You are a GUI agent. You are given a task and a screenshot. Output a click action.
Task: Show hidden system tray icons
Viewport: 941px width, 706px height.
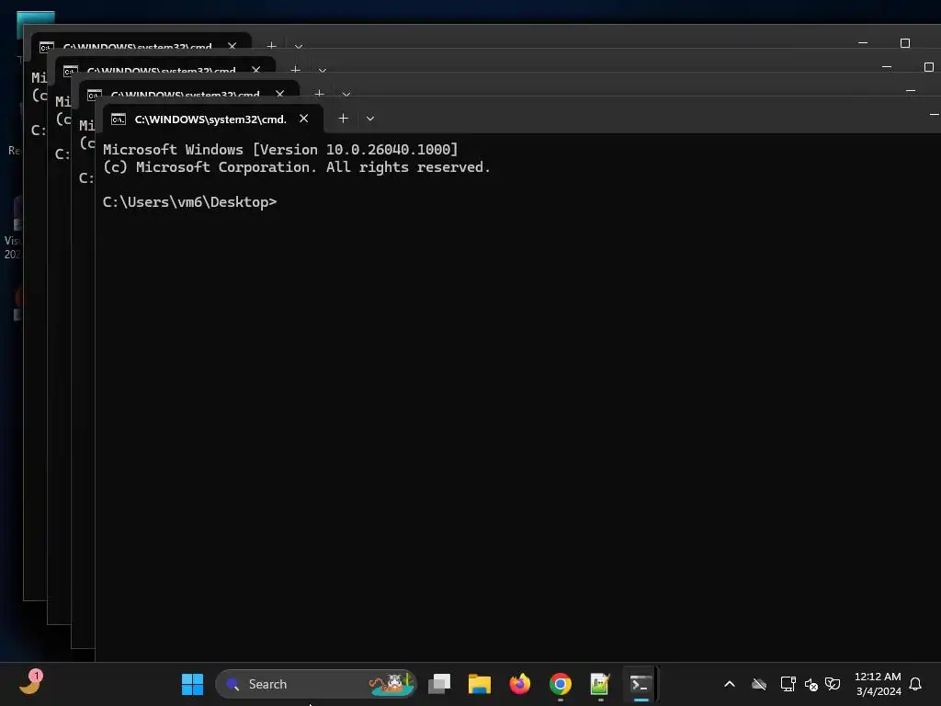[730, 684]
